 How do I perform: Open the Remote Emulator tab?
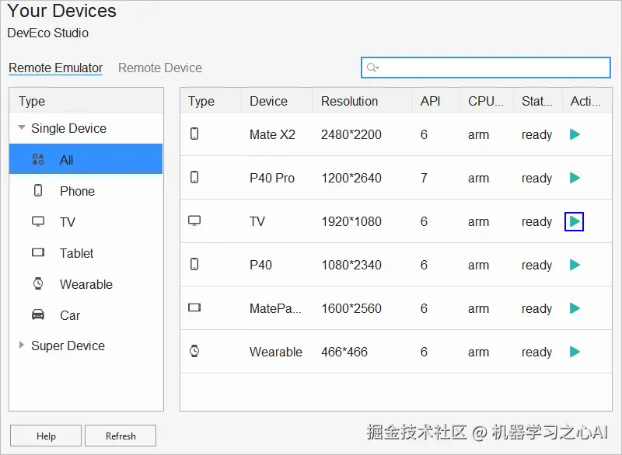click(56, 68)
